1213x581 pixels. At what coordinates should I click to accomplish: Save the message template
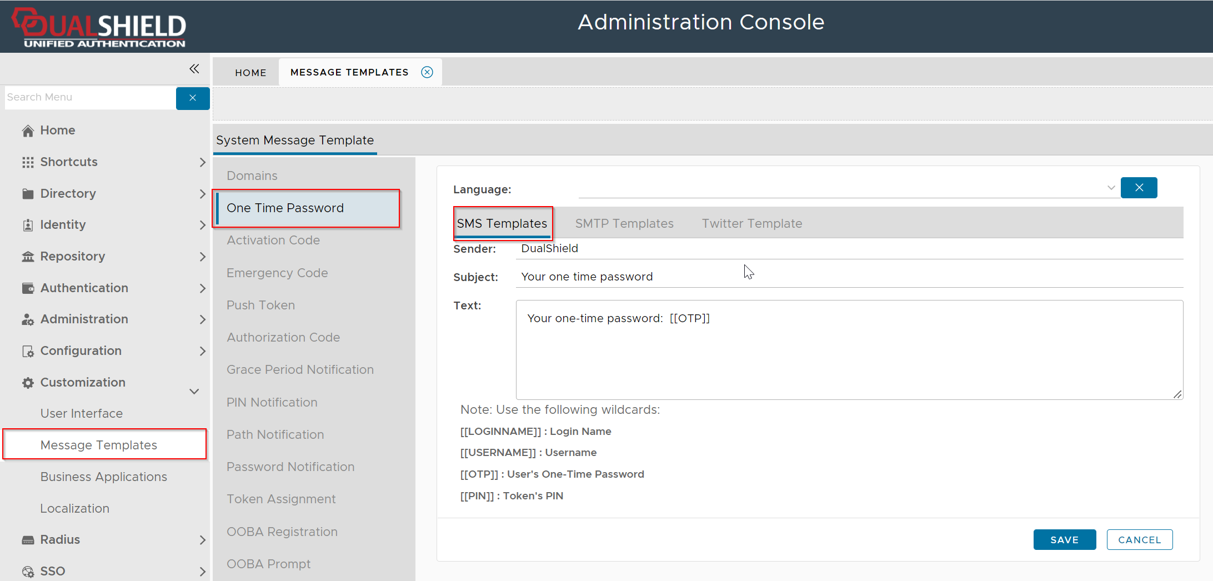1064,539
